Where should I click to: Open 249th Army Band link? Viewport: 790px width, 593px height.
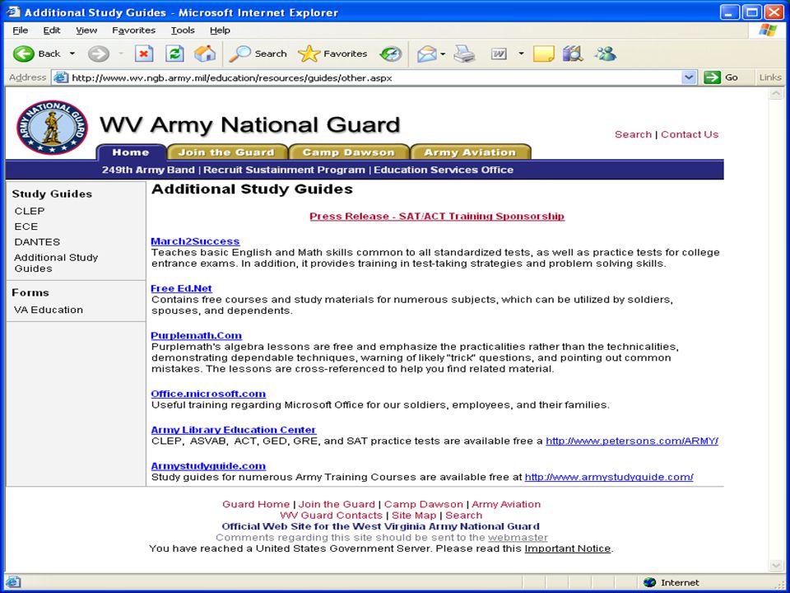point(148,170)
